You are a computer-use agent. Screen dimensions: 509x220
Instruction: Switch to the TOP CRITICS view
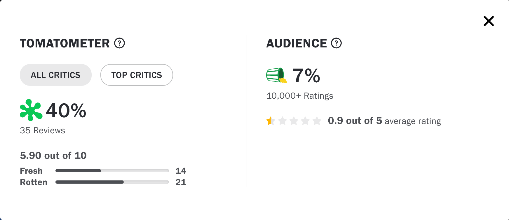tap(136, 75)
